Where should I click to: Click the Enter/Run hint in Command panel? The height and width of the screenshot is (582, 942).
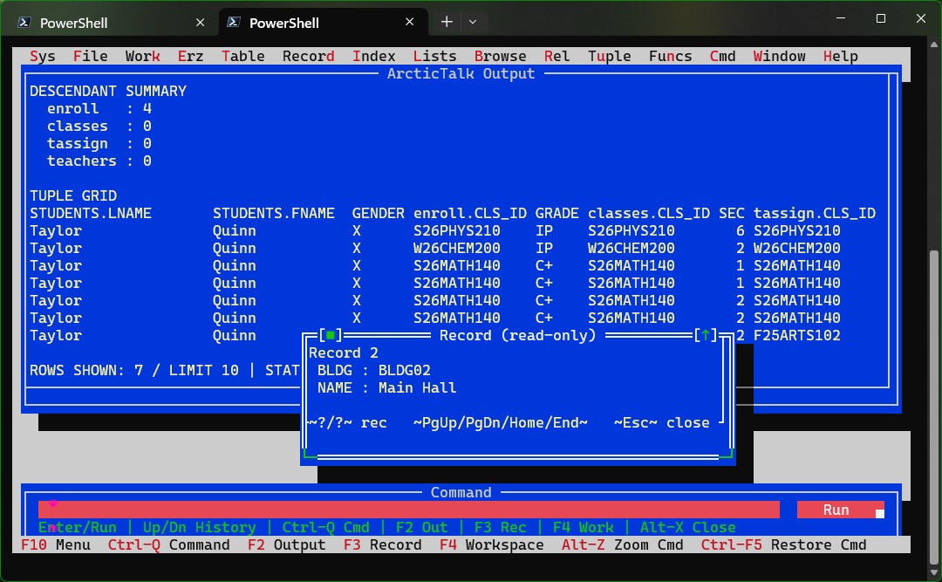tap(78, 527)
